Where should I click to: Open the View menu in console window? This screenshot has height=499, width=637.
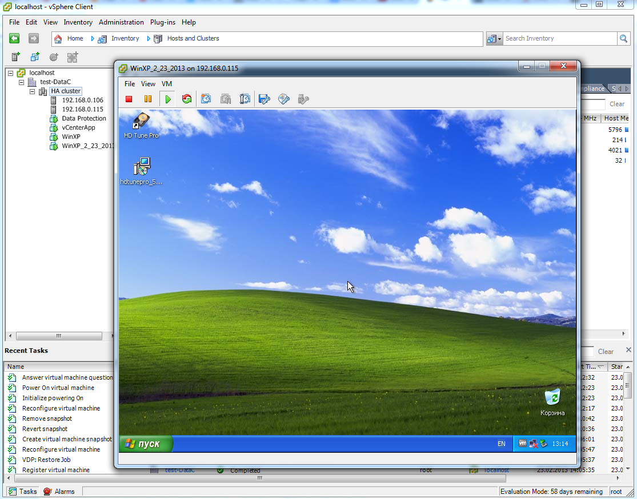(148, 83)
